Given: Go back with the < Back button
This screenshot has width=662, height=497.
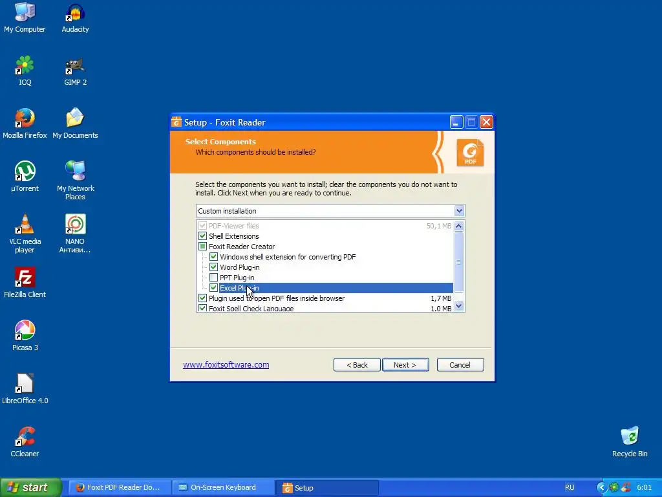Looking at the screenshot, I should pos(357,365).
